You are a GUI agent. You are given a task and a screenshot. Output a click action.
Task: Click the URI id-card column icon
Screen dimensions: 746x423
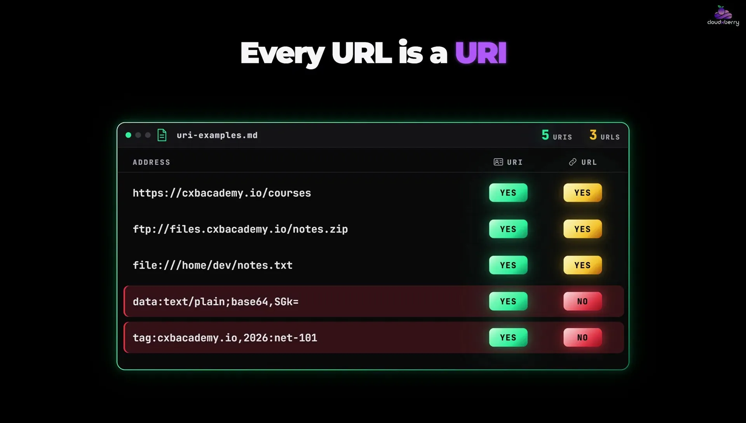click(x=498, y=162)
